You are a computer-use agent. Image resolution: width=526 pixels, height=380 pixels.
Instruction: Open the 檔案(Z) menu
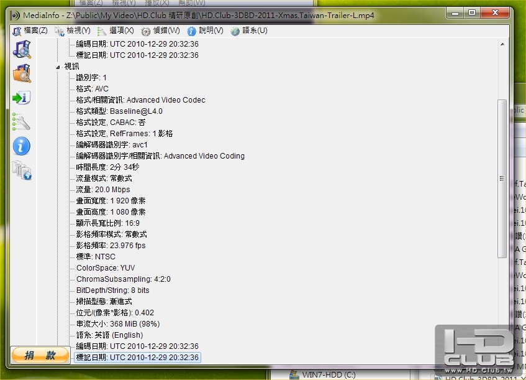click(30, 30)
